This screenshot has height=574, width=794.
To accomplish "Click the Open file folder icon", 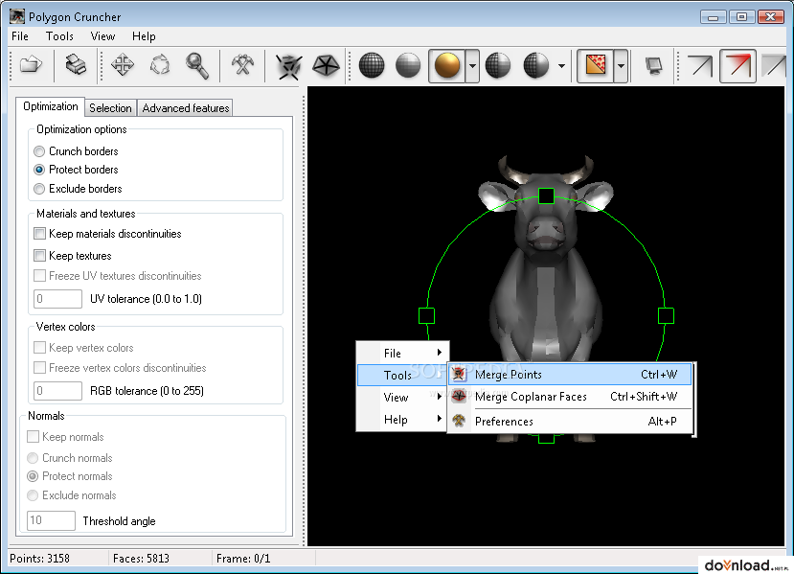I will pyautogui.click(x=31, y=65).
